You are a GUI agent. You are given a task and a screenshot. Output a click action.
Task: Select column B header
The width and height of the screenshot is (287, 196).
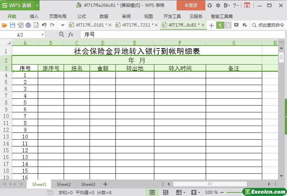tap(51, 43)
